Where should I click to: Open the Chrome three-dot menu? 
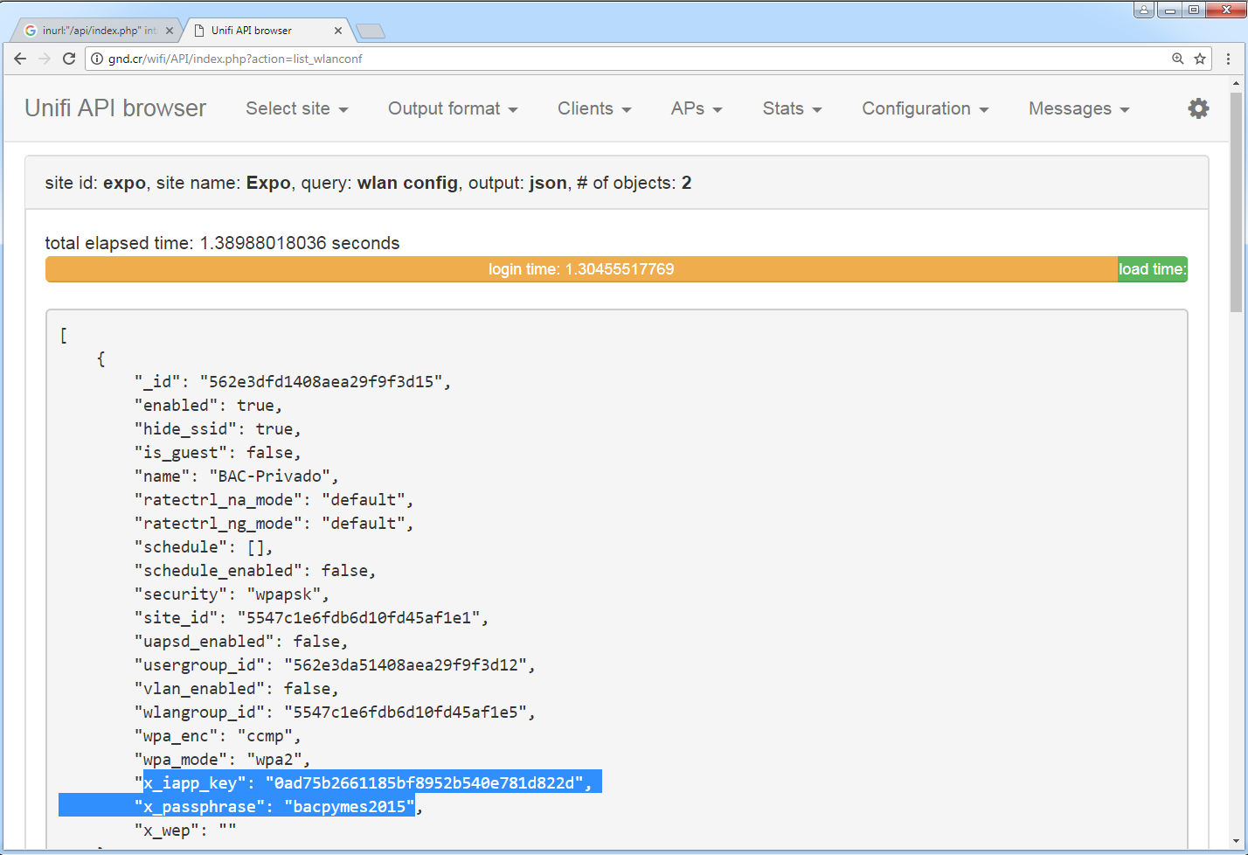pos(1229,59)
